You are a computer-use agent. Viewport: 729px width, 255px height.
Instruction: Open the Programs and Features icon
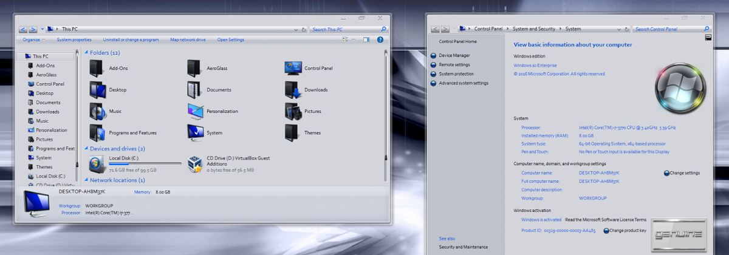(x=97, y=132)
